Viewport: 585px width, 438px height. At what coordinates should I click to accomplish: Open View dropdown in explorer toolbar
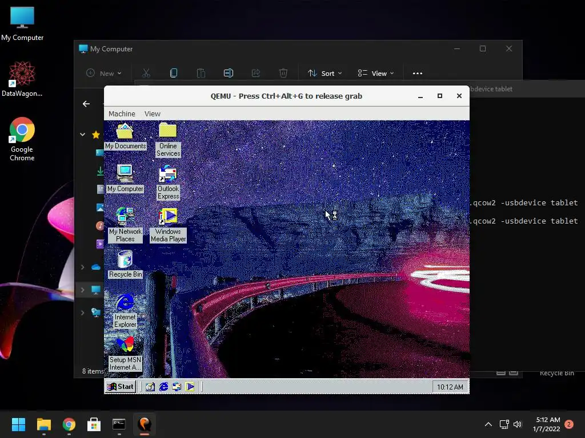pos(376,74)
